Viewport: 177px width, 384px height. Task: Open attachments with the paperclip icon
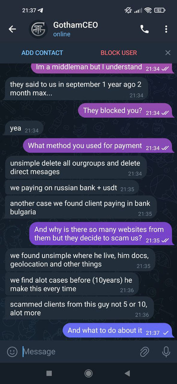[x=144, y=352]
